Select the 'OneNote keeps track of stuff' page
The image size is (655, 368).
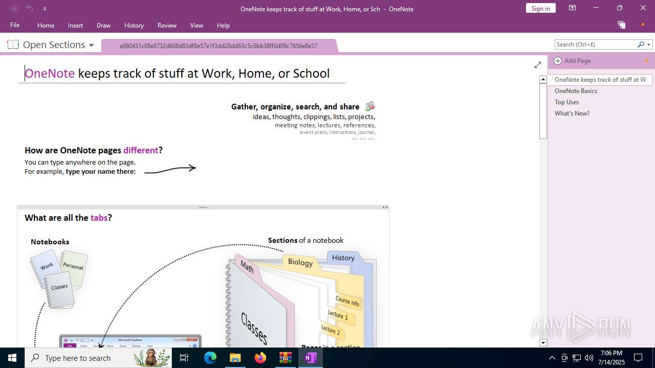(x=600, y=80)
